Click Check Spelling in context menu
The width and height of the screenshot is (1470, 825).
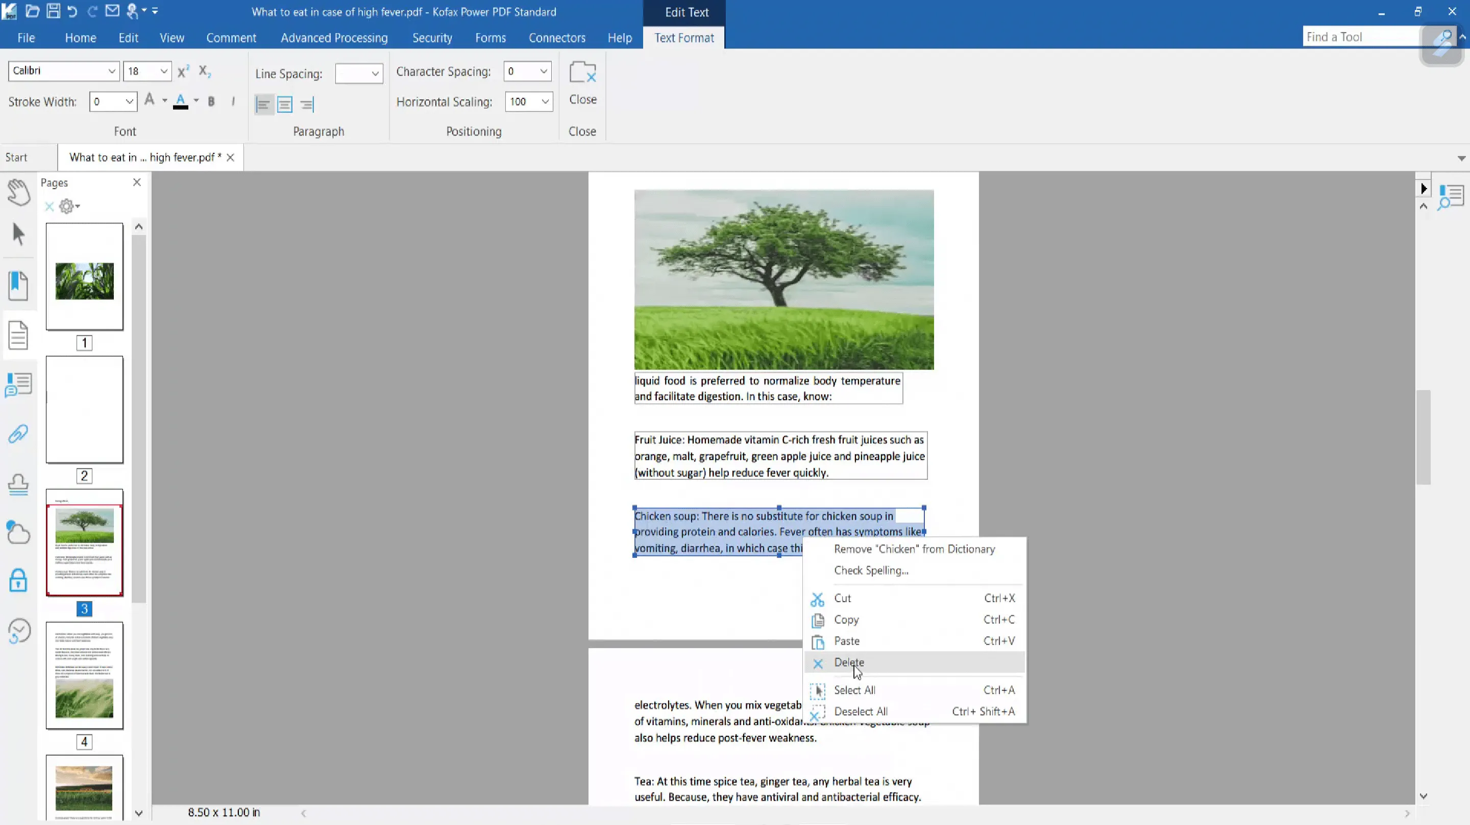[x=871, y=571]
